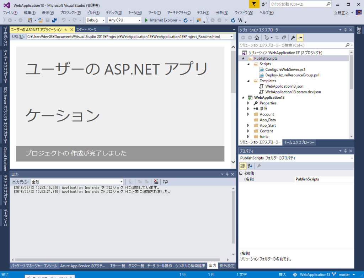Toggle Preview Selected Items in Solution Explorer
The width and height of the screenshot is (364, 278).
[x=300, y=38]
